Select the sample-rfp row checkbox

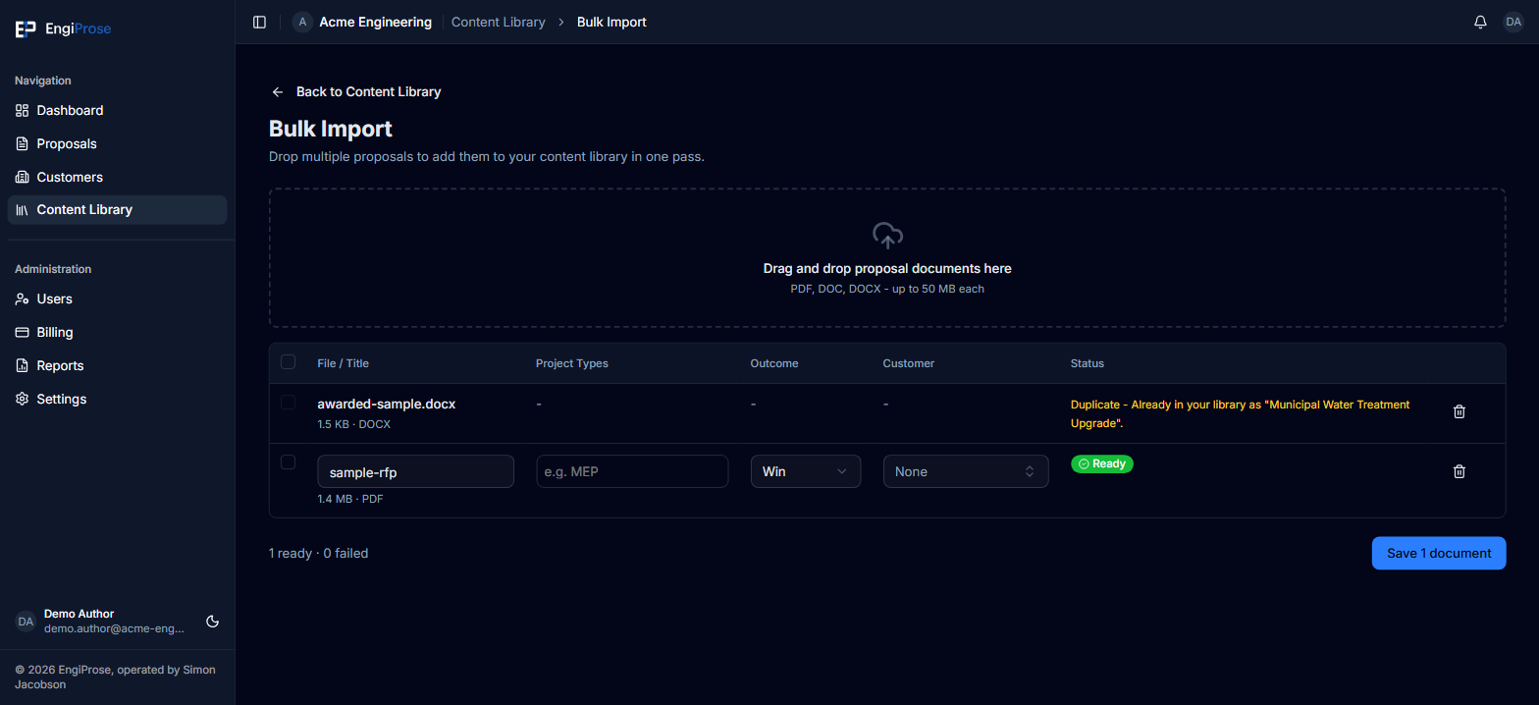[288, 462]
